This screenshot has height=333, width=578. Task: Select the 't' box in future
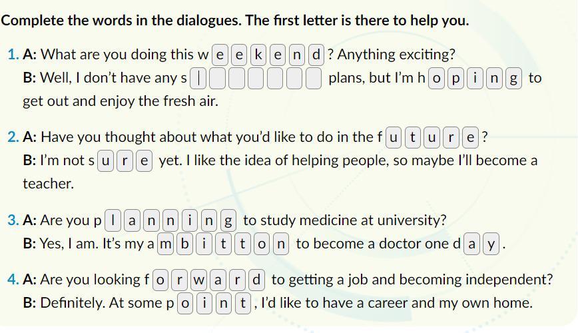point(414,138)
